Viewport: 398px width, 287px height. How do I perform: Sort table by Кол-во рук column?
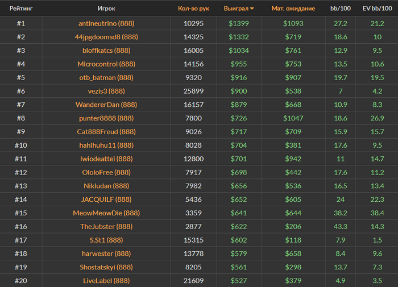(x=193, y=9)
